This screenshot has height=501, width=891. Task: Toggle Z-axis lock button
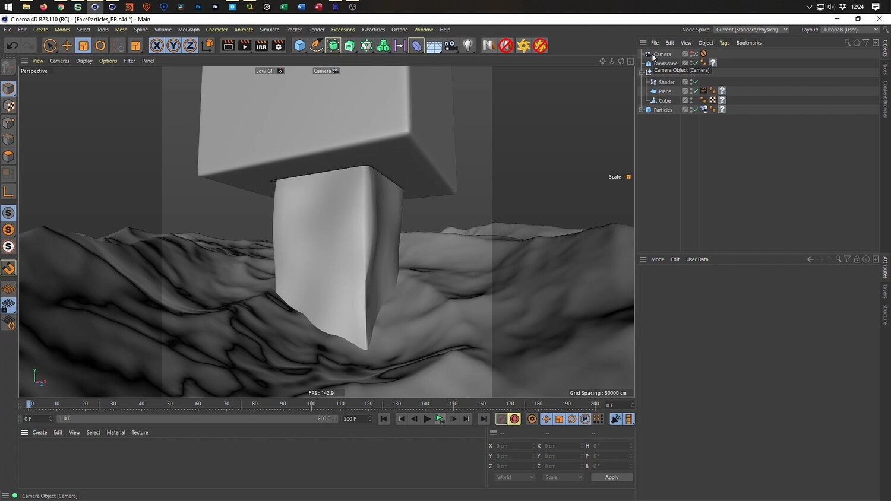point(190,46)
